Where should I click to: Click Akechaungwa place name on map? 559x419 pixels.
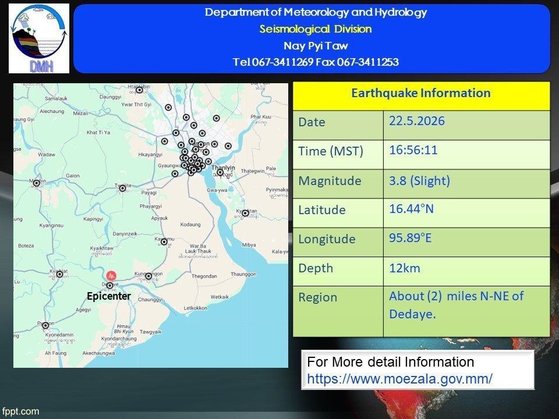(x=98, y=353)
